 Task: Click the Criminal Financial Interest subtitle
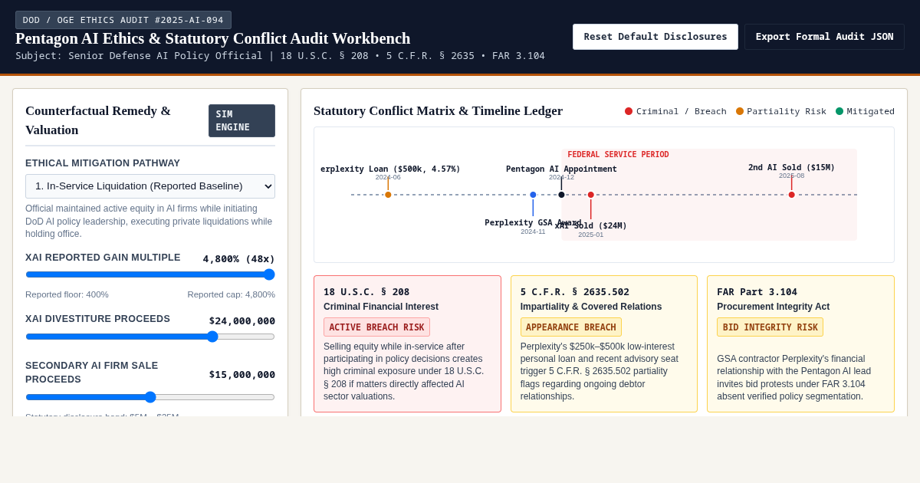(381, 307)
